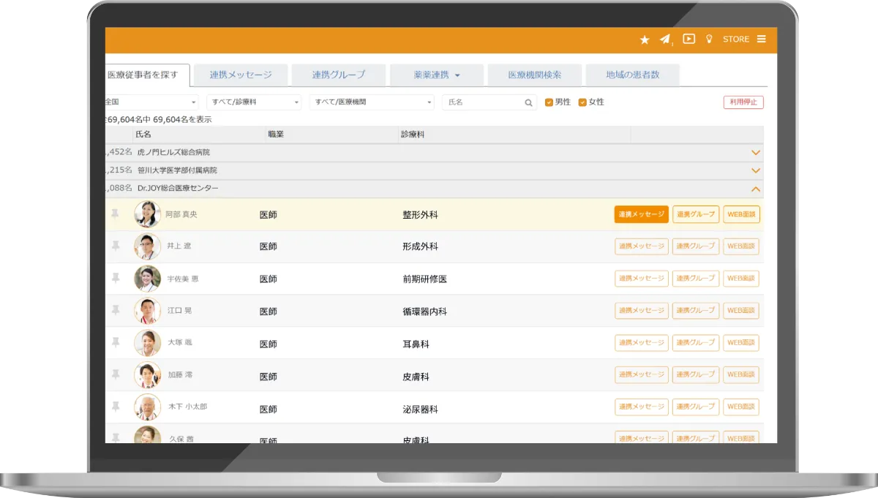Open 宇佐美 恵 profile photo
The height and width of the screenshot is (498, 878).
147,279
